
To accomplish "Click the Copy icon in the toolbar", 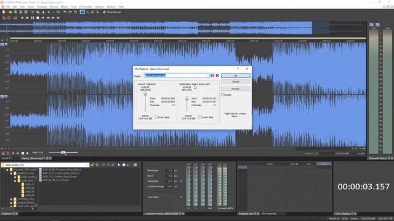I will 38,12.
